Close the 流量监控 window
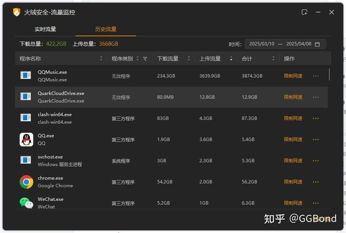Image resolution: width=346 pixels, height=233 pixels. coord(332,12)
